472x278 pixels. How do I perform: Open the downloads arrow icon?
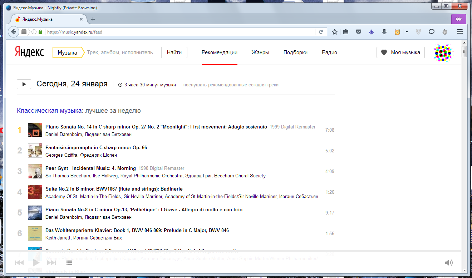(x=384, y=32)
